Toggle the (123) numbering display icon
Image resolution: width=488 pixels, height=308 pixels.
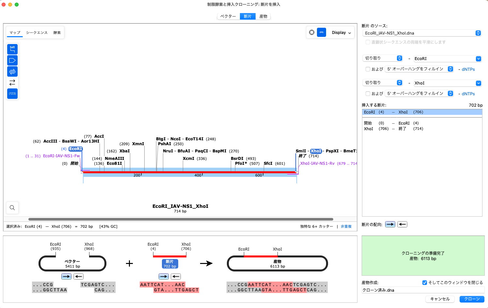[12, 94]
